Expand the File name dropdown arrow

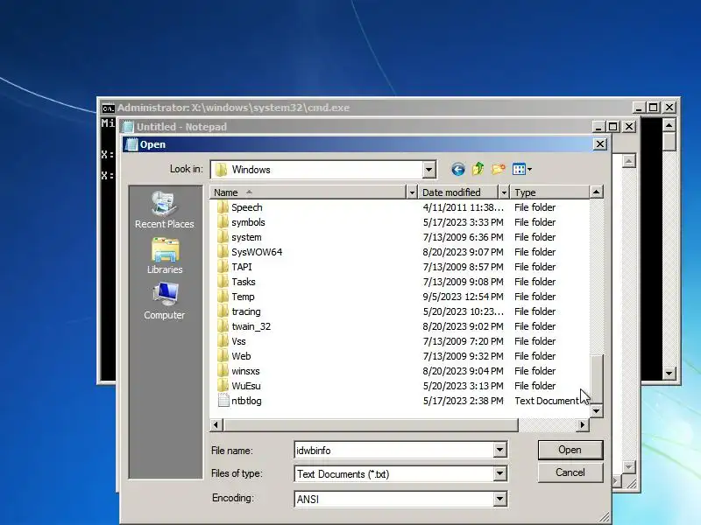(x=500, y=450)
